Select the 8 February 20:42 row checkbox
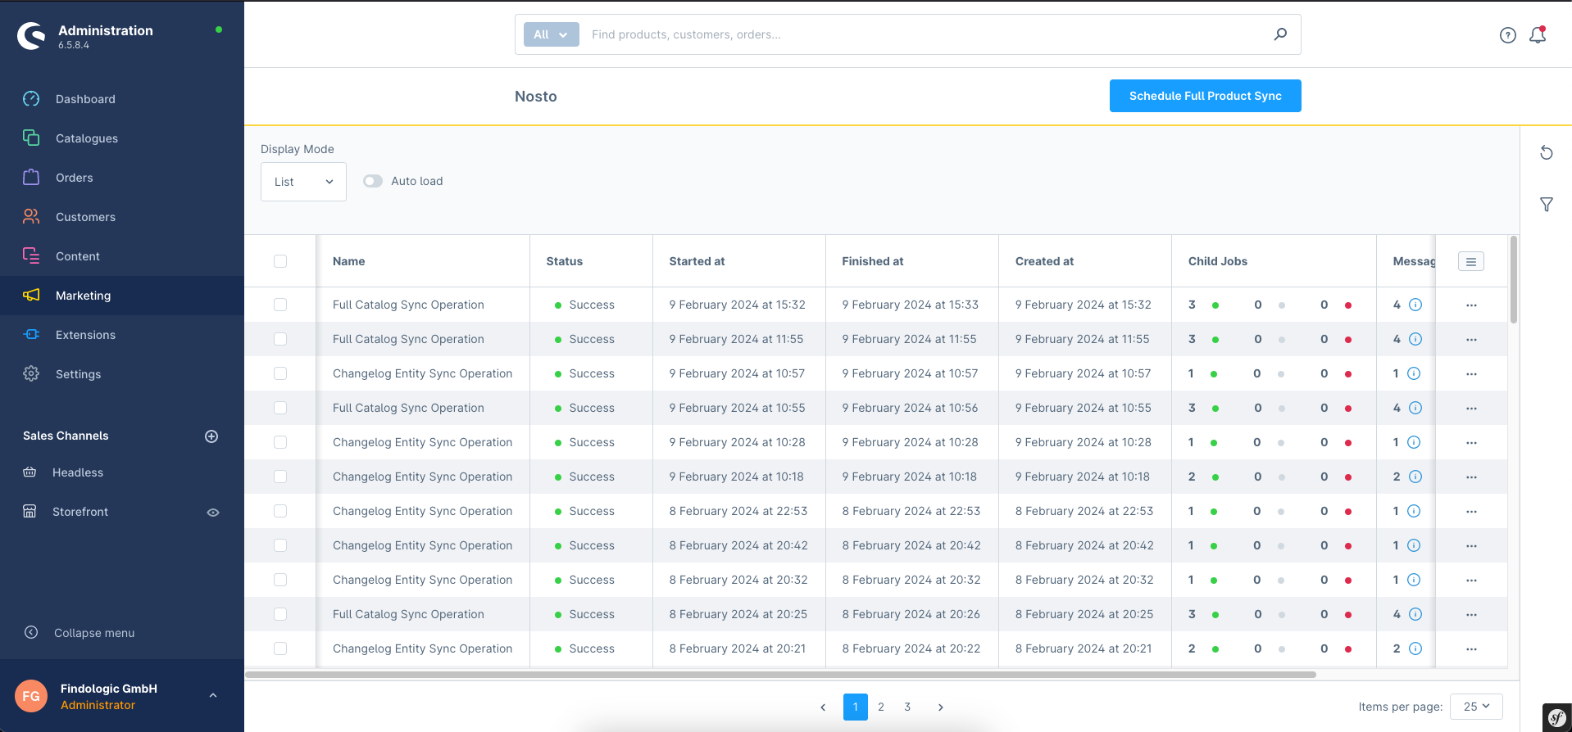 pyautogui.click(x=280, y=545)
